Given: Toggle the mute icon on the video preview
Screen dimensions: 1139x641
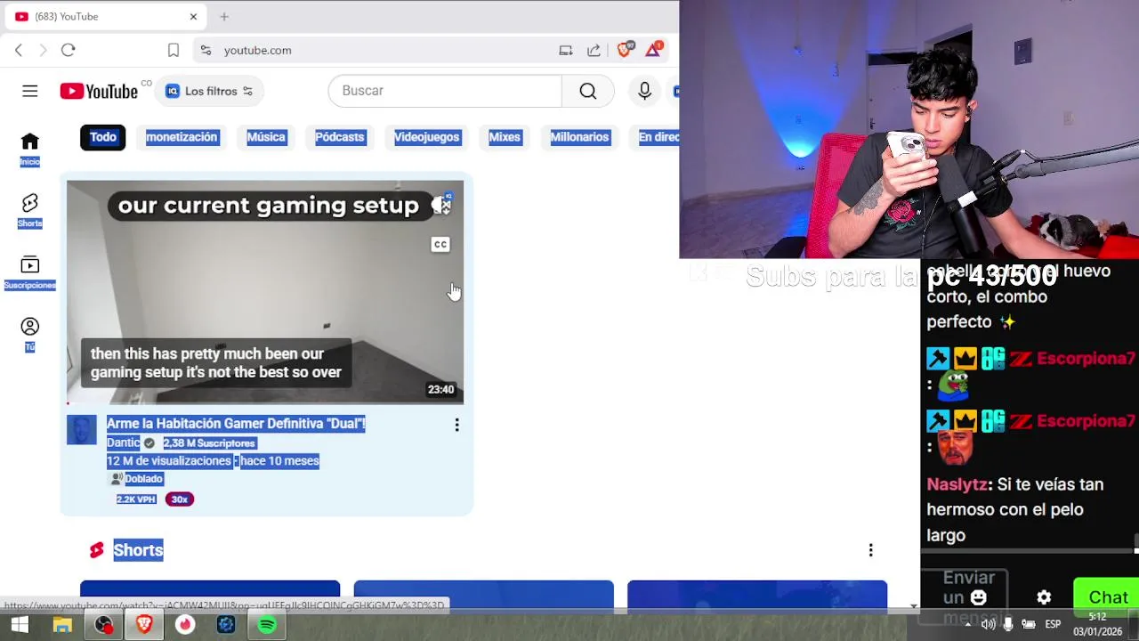Looking at the screenshot, I should click(441, 206).
